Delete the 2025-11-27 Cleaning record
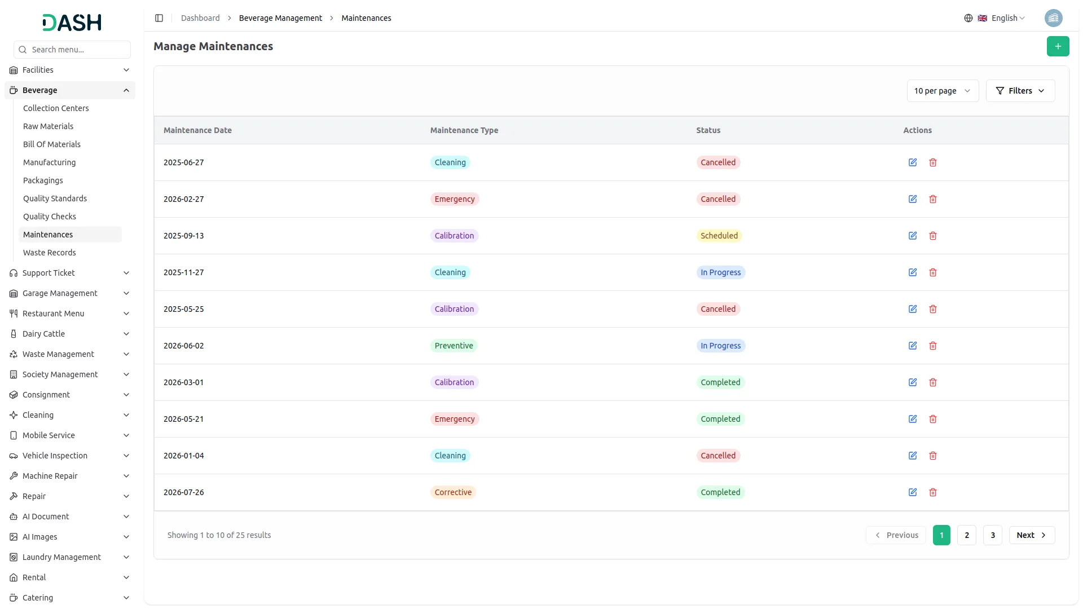The height and width of the screenshot is (609, 1083). click(933, 272)
